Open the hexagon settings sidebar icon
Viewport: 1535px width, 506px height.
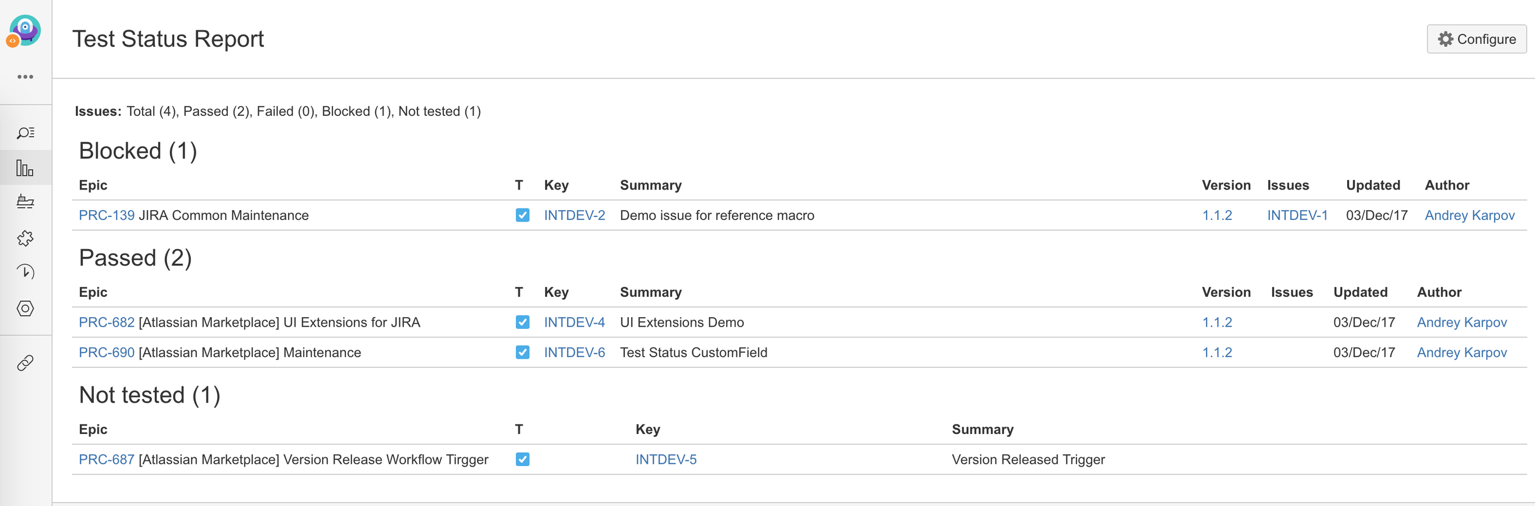point(25,308)
